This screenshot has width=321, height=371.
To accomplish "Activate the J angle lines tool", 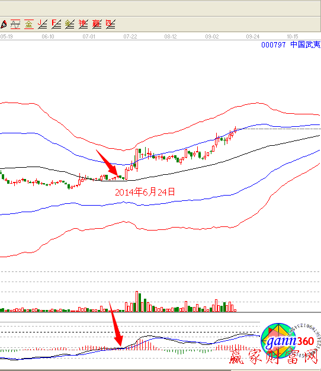I will (x=43, y=24).
